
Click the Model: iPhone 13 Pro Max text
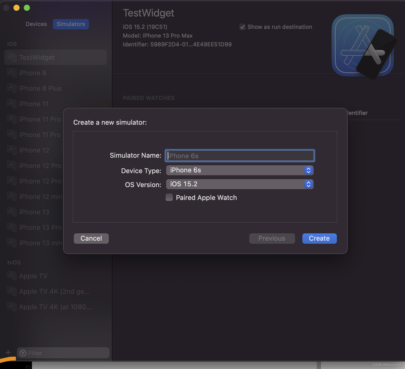pyautogui.click(x=158, y=36)
